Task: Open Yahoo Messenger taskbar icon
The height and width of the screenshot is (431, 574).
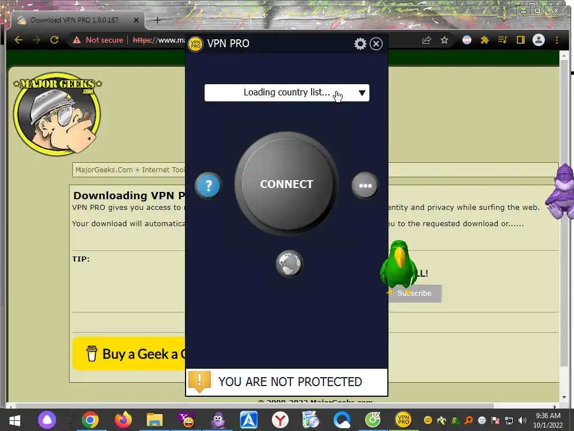Action: click(x=186, y=420)
